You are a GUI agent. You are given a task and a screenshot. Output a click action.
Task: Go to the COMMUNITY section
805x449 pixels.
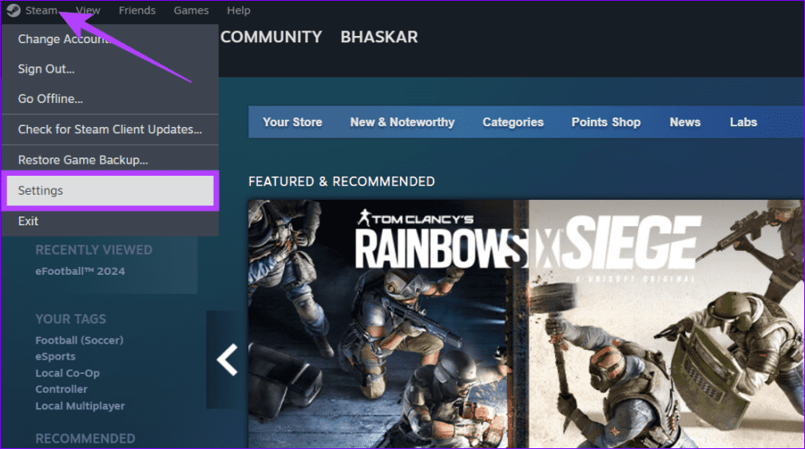point(271,37)
